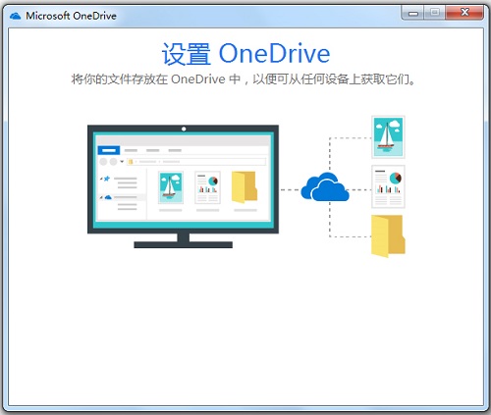This screenshot has width=491, height=415.
Task: Click the subtitle text about storing files
Action: click(244, 79)
